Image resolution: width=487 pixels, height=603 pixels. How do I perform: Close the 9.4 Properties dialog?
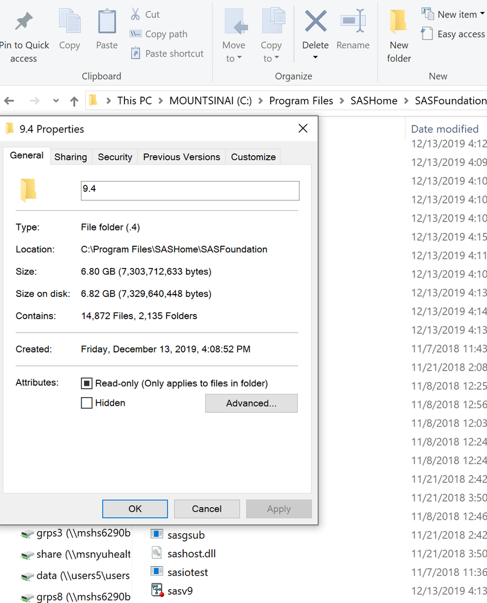303,129
